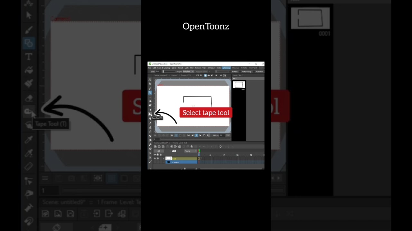Select the Bender tool
412x231 pixels.
pyautogui.click(x=150, y=153)
